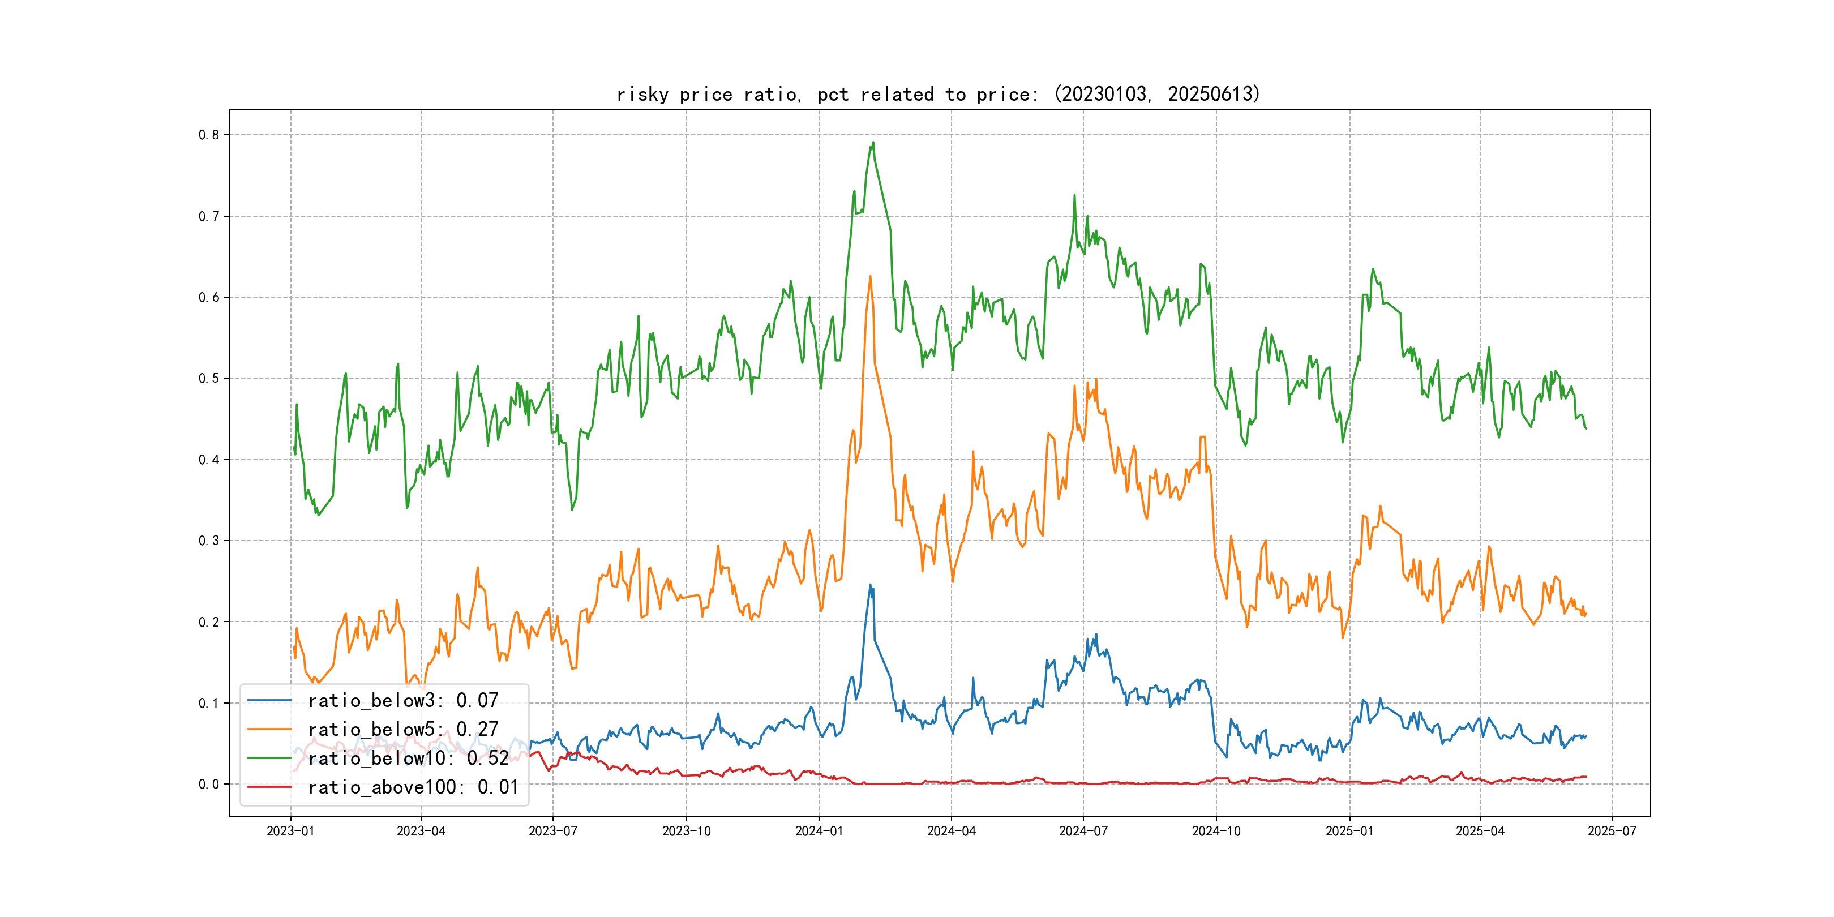Screen dimensions: 1834x917
Task: Click the 2023-10 x-axis tick label
Action: pos(686,831)
